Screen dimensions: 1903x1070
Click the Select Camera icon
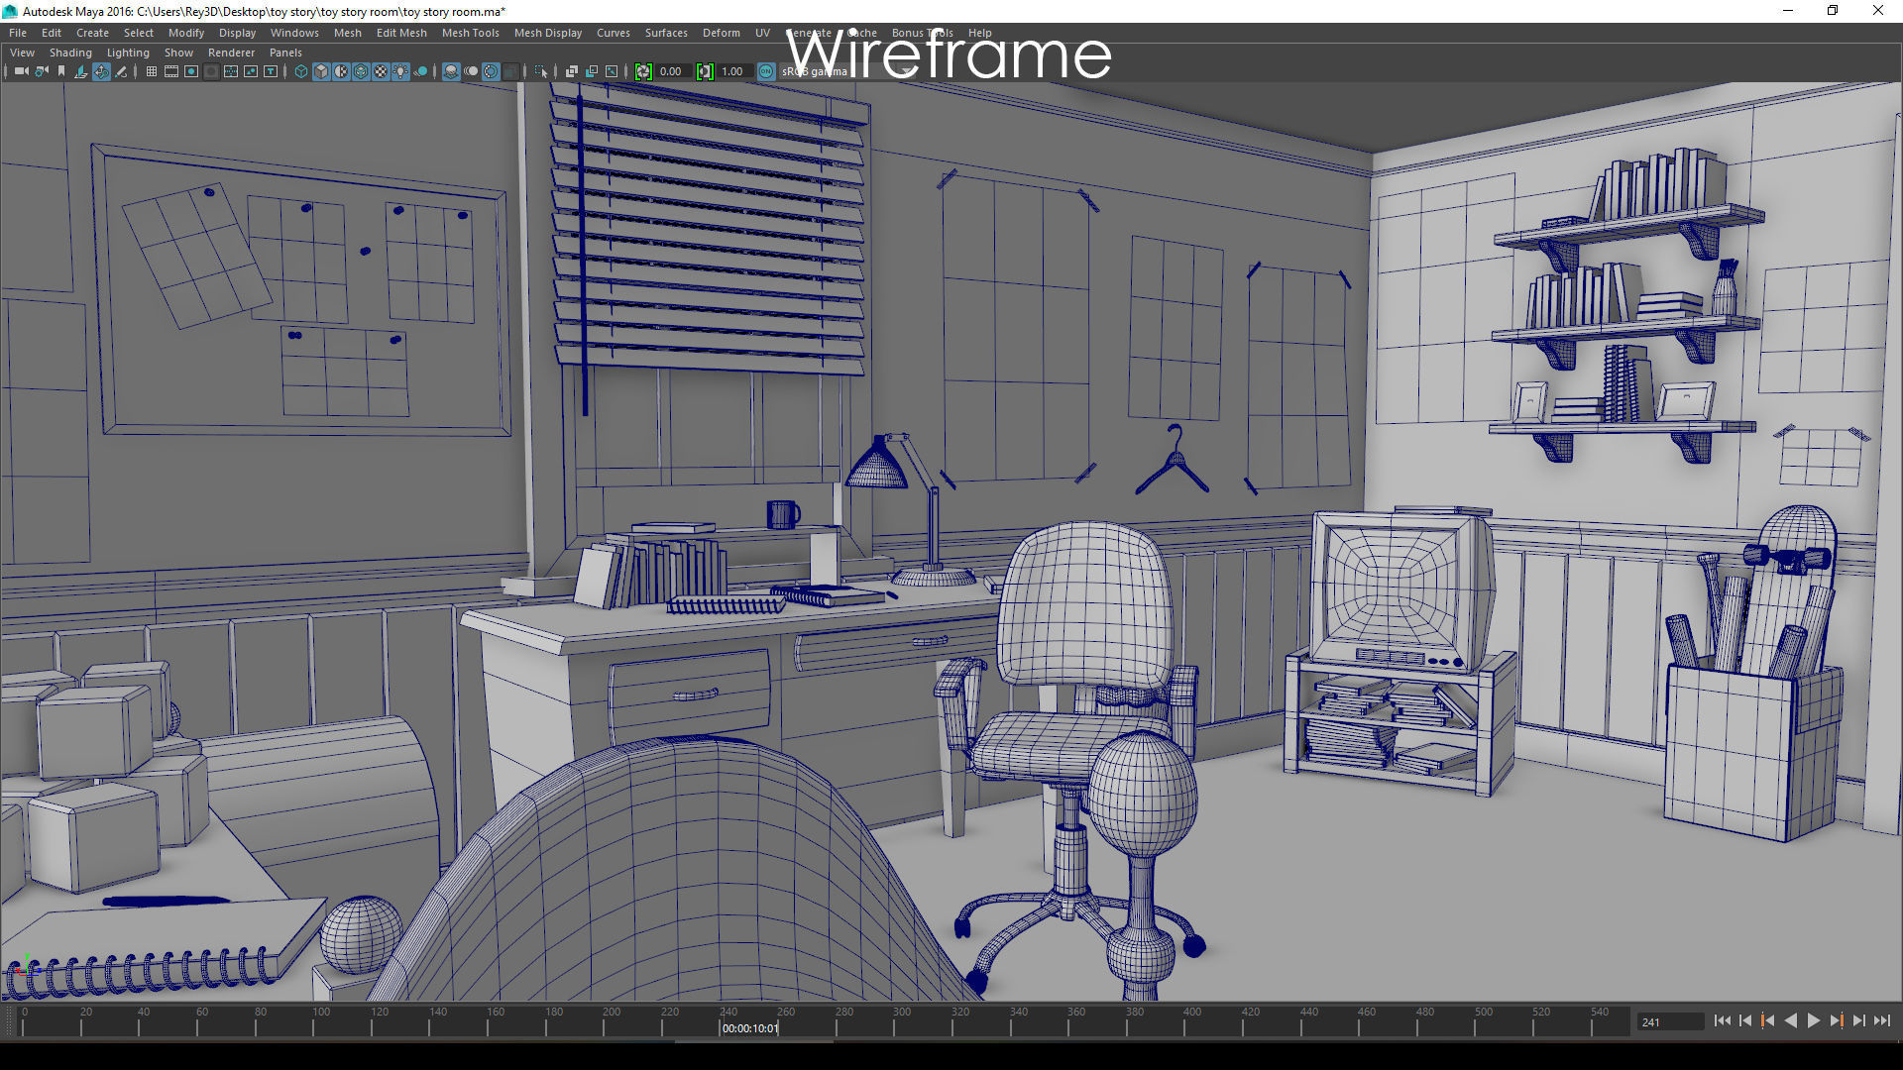(22, 71)
